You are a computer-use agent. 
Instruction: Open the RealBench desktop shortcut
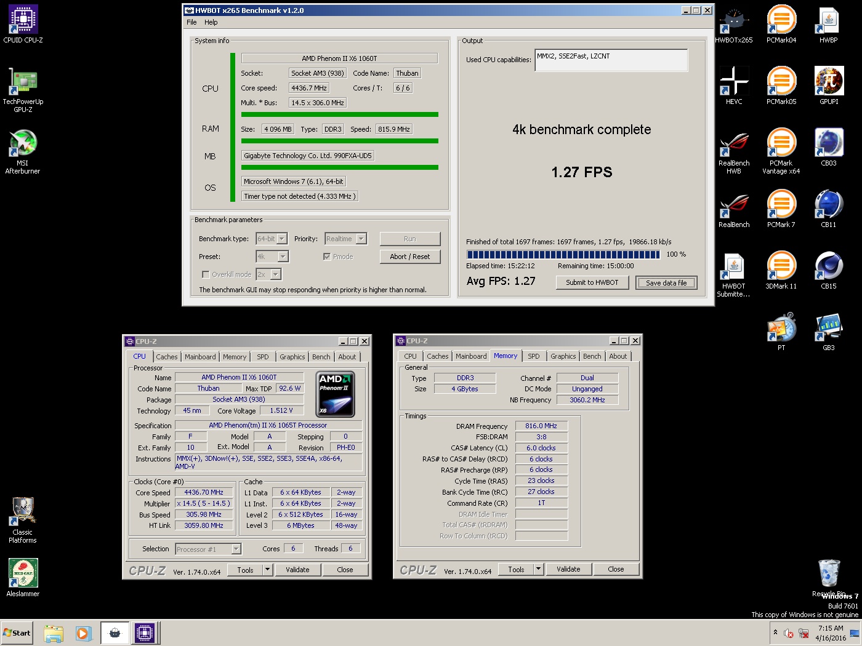pos(734,209)
